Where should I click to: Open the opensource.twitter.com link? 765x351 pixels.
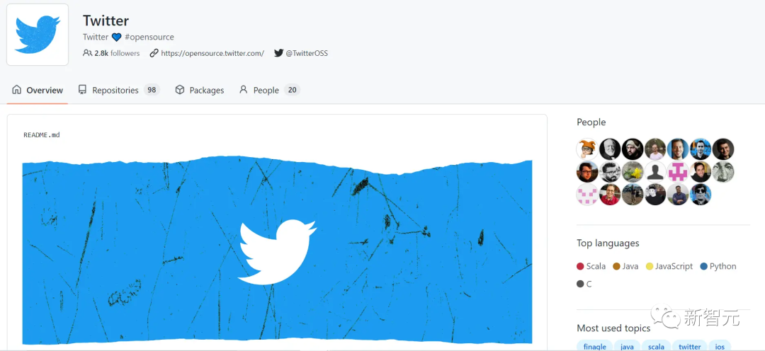point(212,53)
